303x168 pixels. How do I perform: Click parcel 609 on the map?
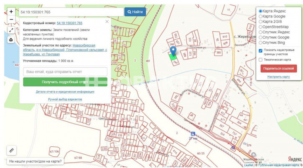point(226,43)
